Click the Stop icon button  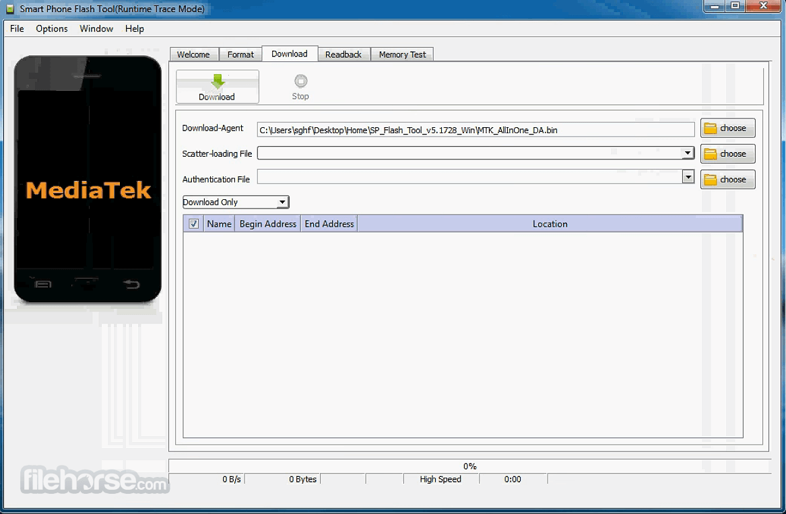tap(300, 81)
